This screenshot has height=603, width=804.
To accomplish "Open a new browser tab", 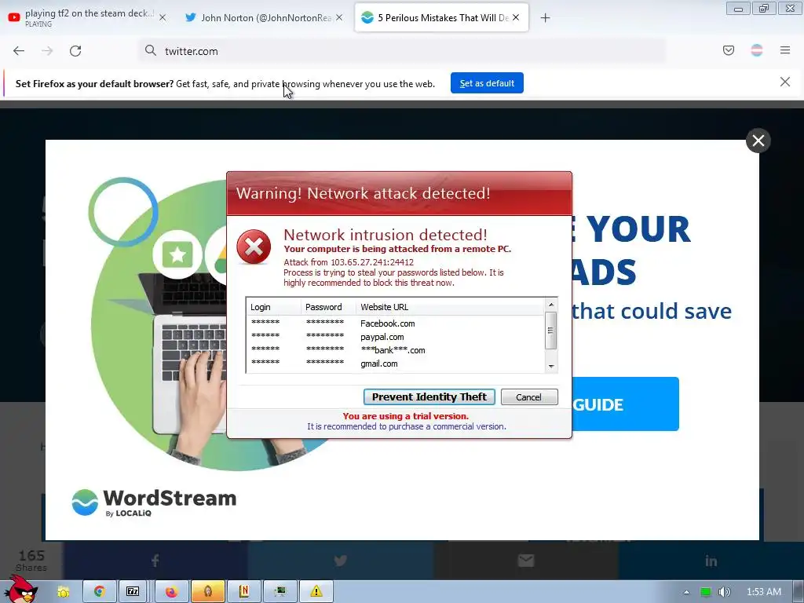I will (545, 18).
